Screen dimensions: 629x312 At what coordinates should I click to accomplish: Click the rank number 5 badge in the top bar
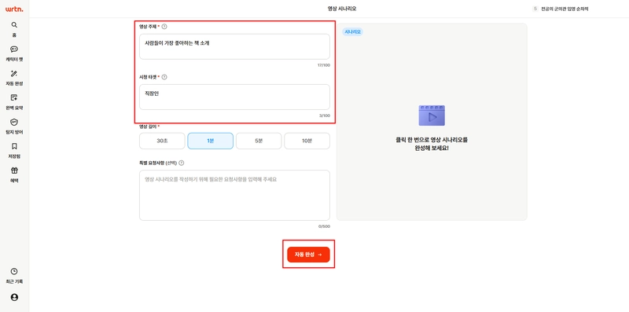pyautogui.click(x=535, y=9)
